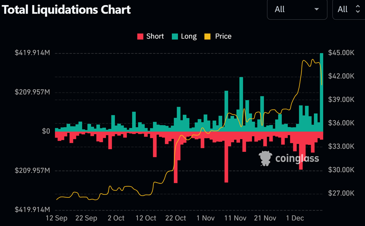Click the 1 Nov date axis label
This screenshot has width=365, height=226.
[205, 218]
